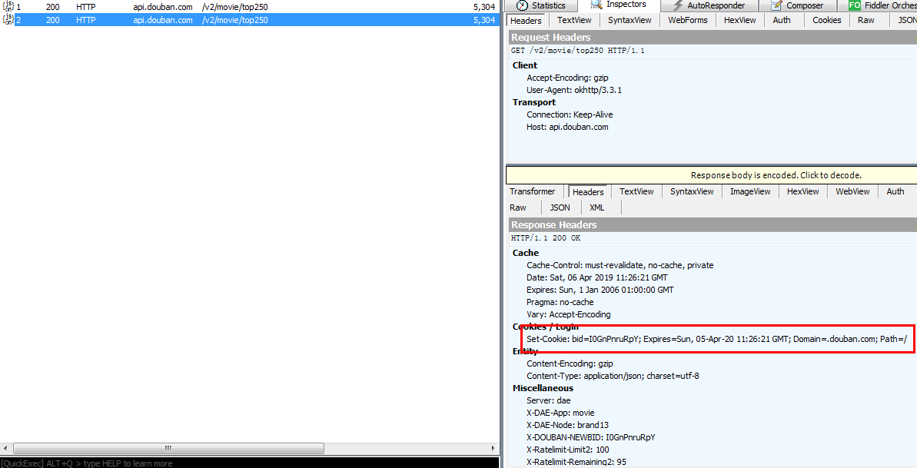
Task: Click the X-DOUBAN-NEWBID header
Action: (590, 437)
